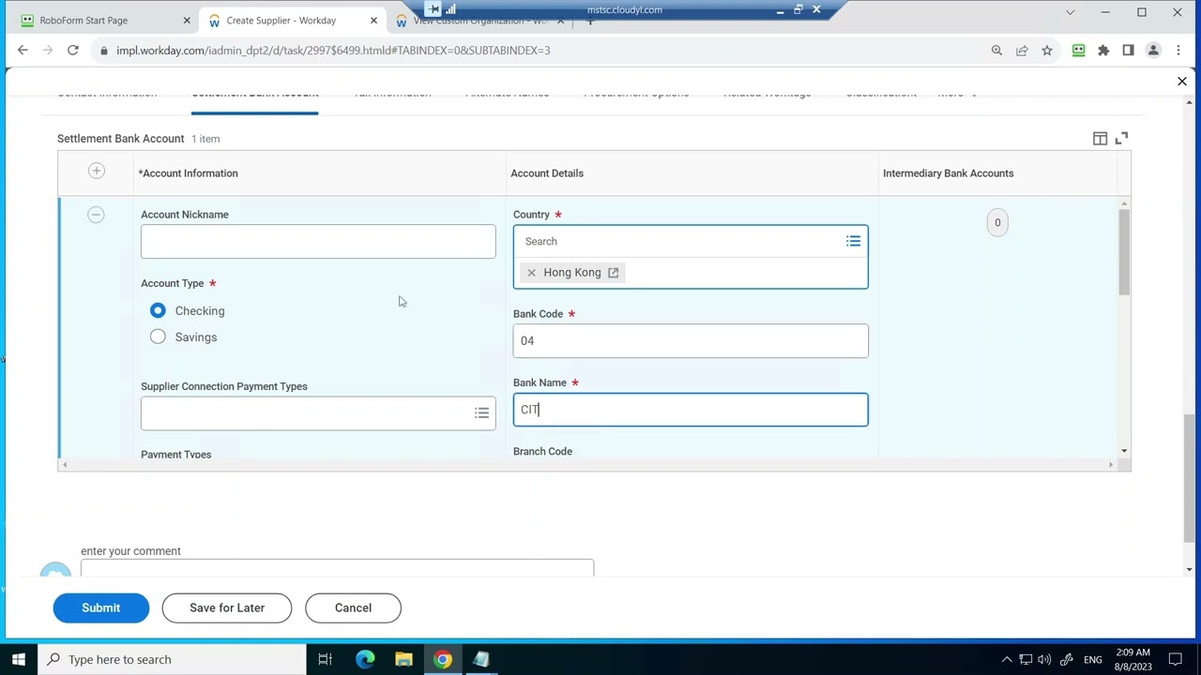The image size is (1201, 675).
Task: Remove the bank account row with minus icon
Action: pos(96,215)
